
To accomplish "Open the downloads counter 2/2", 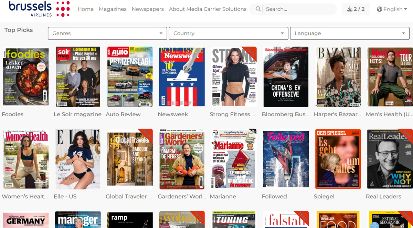I will pos(356,9).
